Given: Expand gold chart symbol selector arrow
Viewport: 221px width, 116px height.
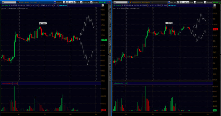Looking at the screenshot, I should click(x=17, y=2).
